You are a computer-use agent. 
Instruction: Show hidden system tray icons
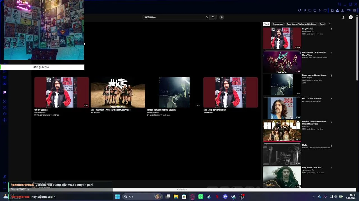coord(314,197)
